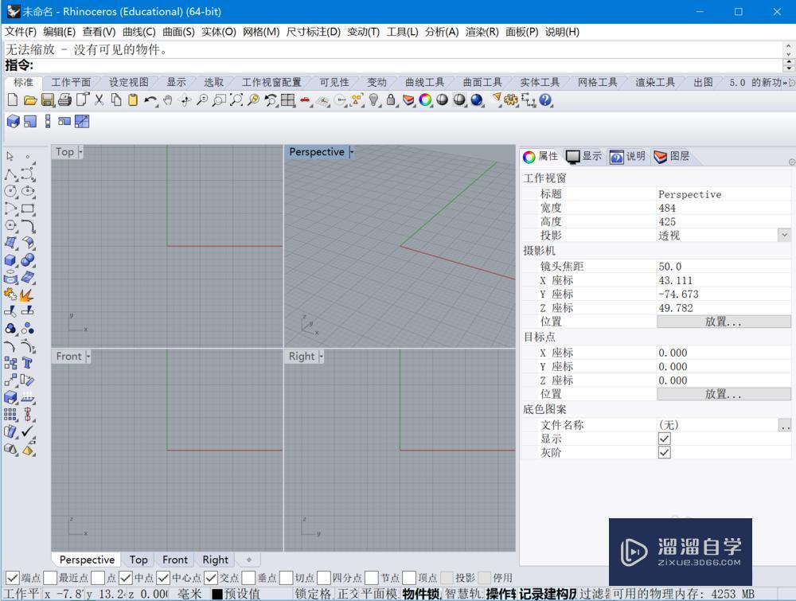This screenshot has width=796, height=601.
Task: Select the arrow pointer tool in sidebar
Action: point(10,156)
